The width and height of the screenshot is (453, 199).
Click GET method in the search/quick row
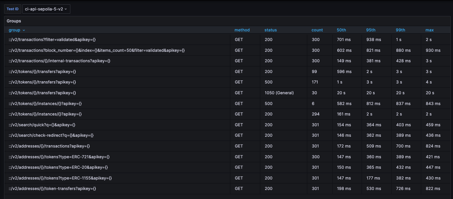[x=239, y=125]
